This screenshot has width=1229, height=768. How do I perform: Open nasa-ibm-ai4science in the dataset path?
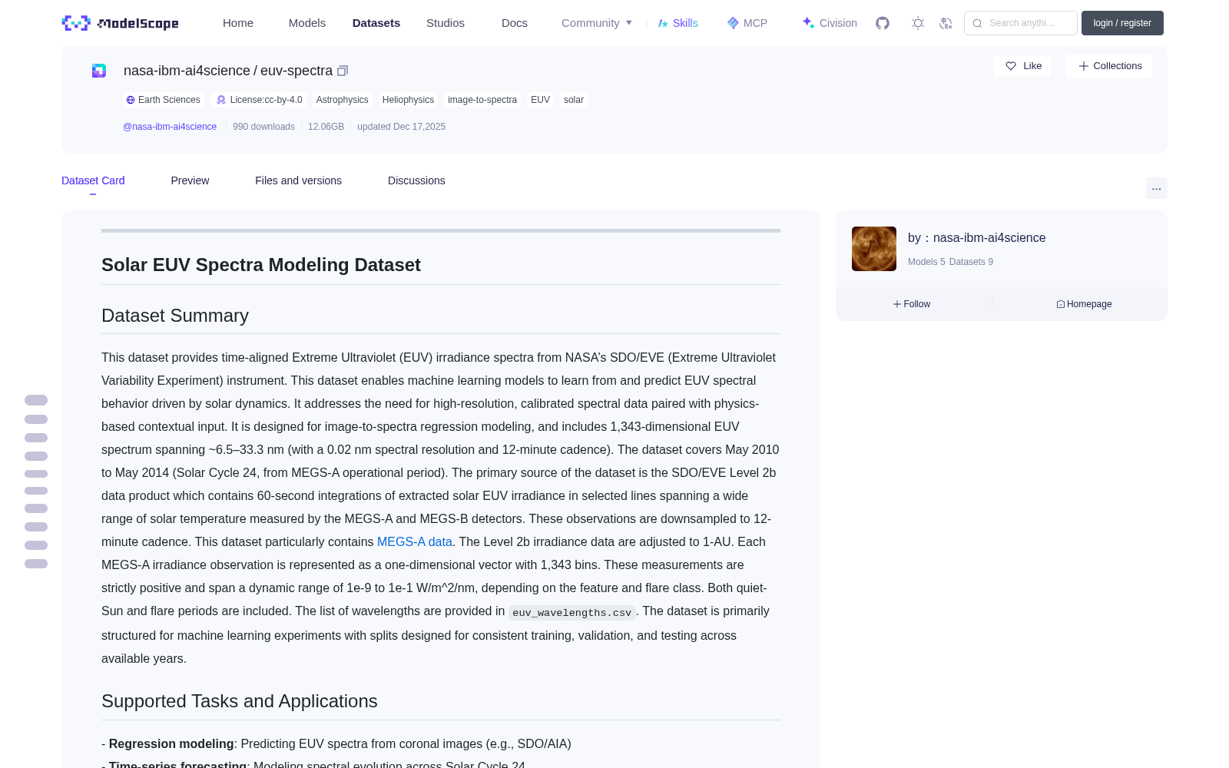click(187, 71)
